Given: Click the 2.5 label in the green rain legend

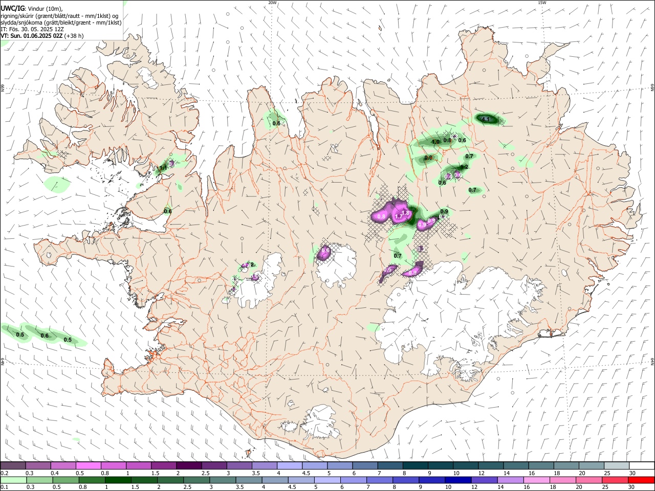Looking at the screenshot, I should tap(186, 487).
